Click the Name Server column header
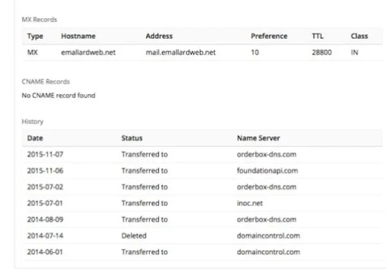This screenshot has width=386, height=270. [x=259, y=138]
